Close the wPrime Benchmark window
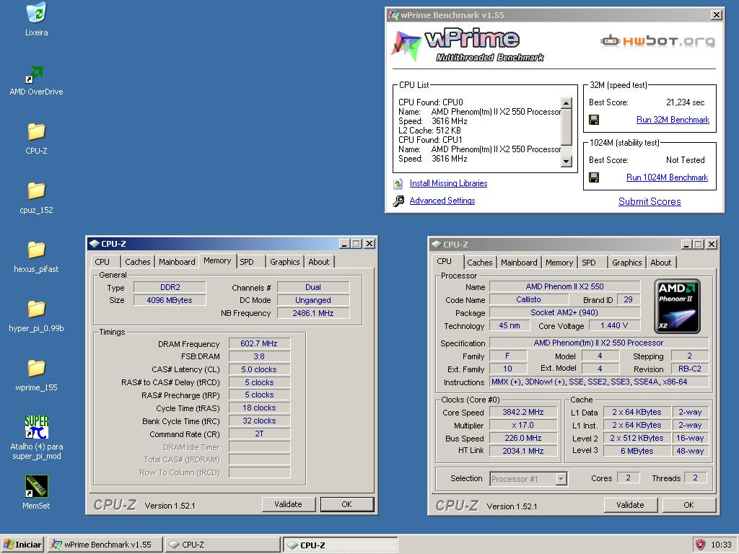The width and height of the screenshot is (739, 554). (717, 15)
